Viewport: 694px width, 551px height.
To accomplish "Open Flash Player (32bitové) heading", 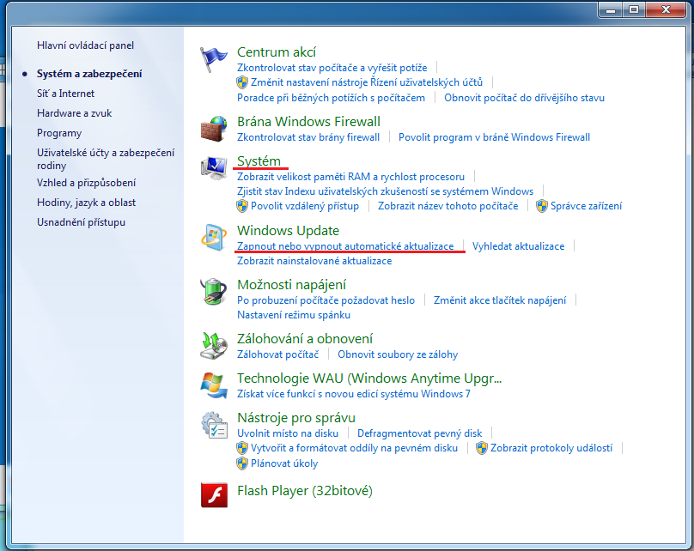I will tap(305, 491).
